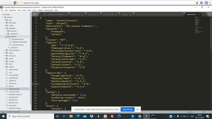This screenshot has width=212, height=119.
Task: Select composer.json in the sidebar
Action: click(14, 89)
